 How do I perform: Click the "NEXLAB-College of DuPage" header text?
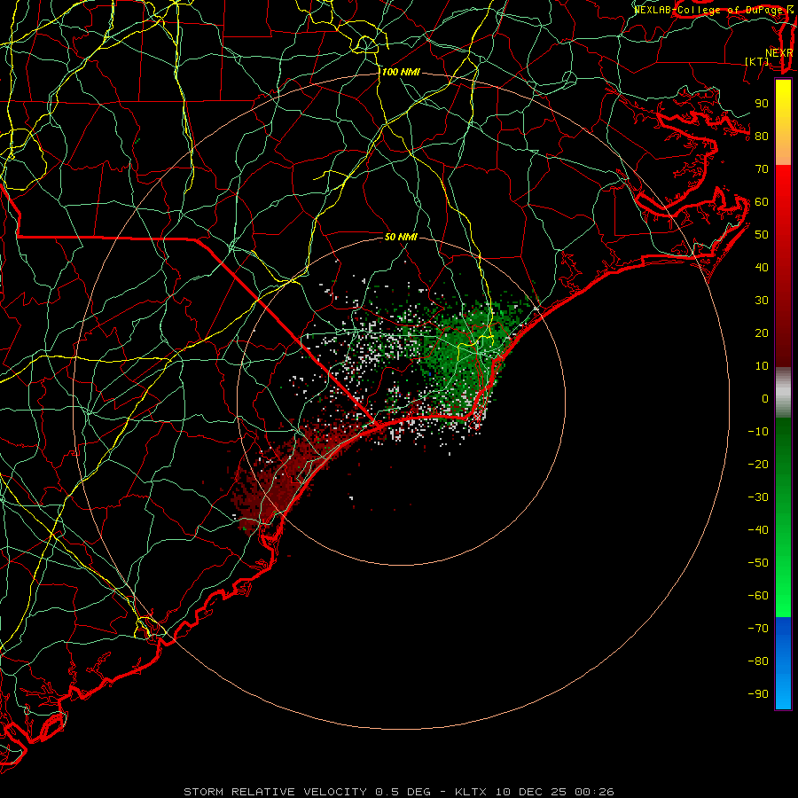point(709,10)
